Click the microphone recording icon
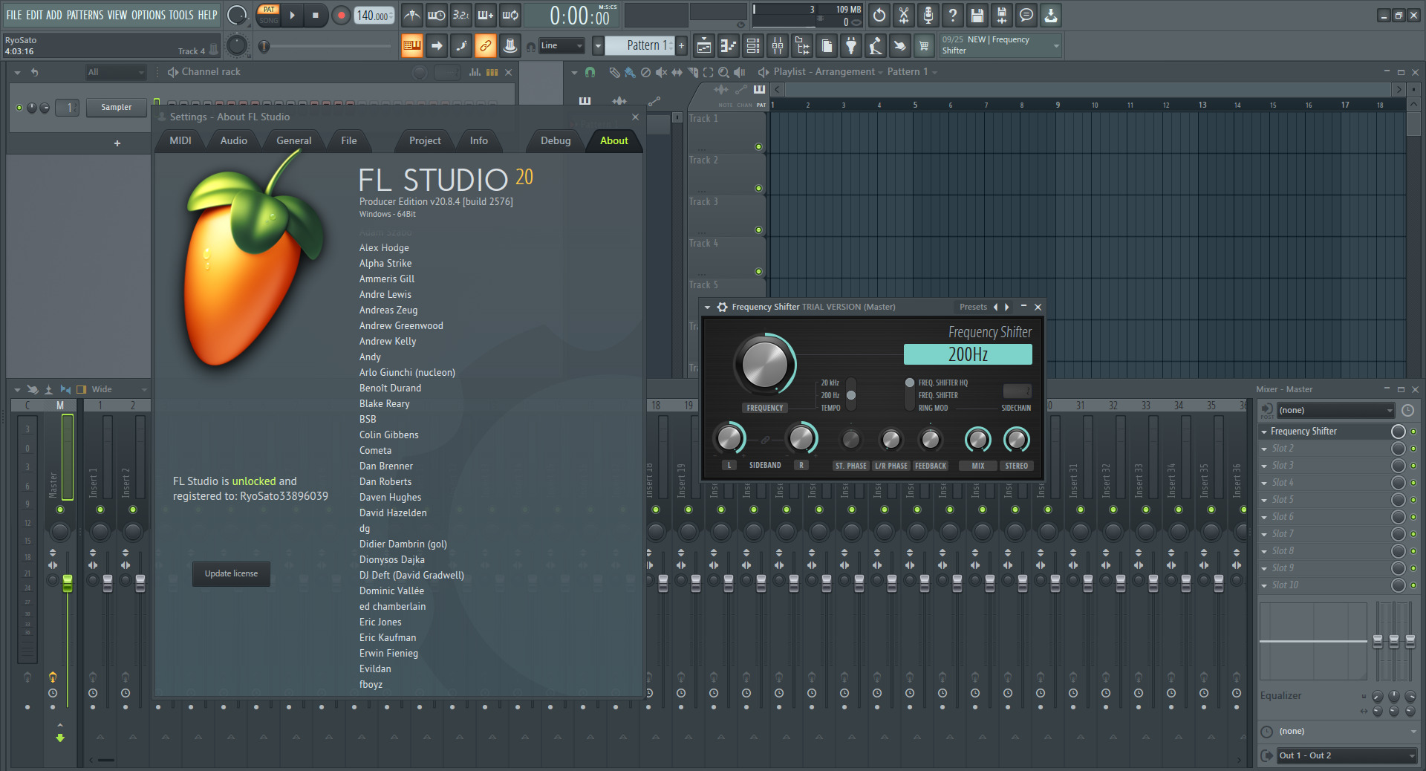Image resolution: width=1426 pixels, height=771 pixels. pos(928,15)
